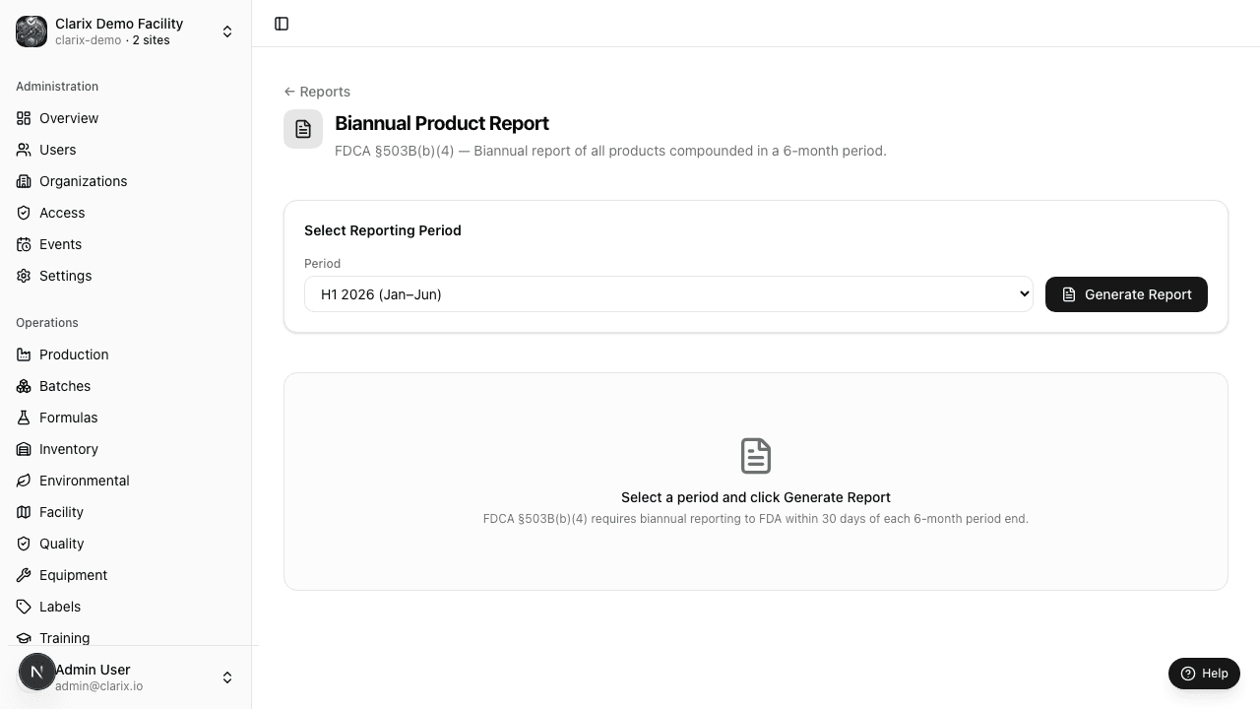Toggle the sidebar panel icon
This screenshot has width=1260, height=709.
(x=282, y=24)
